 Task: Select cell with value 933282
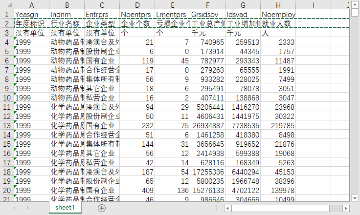tap(207, 79)
